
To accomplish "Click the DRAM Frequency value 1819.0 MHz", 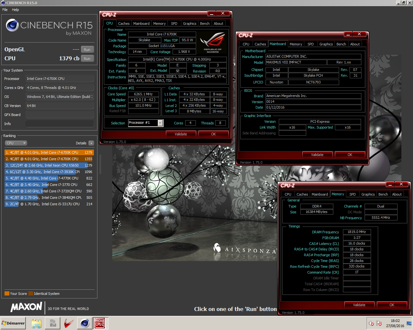I will point(357,232).
